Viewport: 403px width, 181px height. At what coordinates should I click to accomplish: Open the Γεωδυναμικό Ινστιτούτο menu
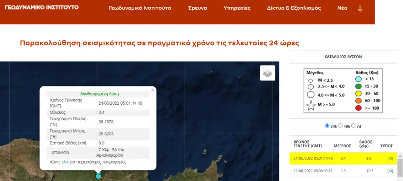pos(140,8)
